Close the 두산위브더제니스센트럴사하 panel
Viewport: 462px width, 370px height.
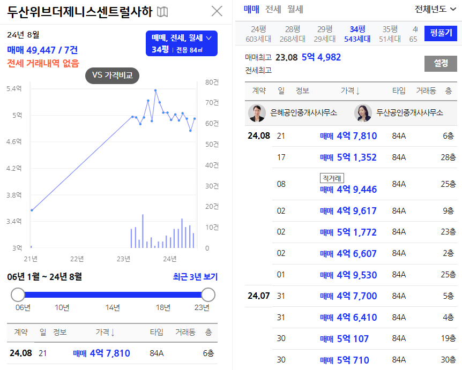tap(217, 11)
